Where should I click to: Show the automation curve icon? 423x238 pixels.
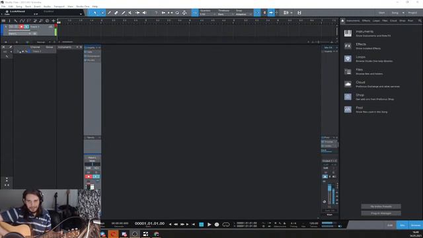pos(22,20)
